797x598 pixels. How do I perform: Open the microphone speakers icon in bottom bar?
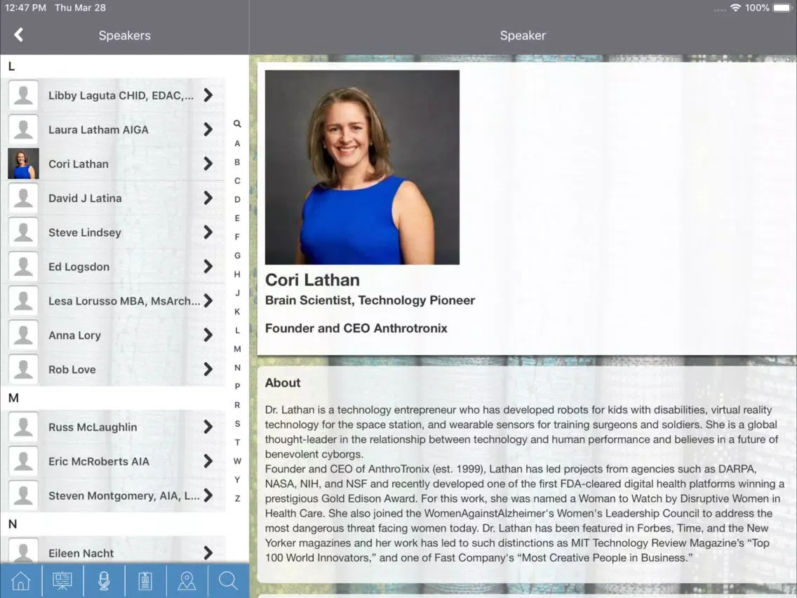click(105, 580)
